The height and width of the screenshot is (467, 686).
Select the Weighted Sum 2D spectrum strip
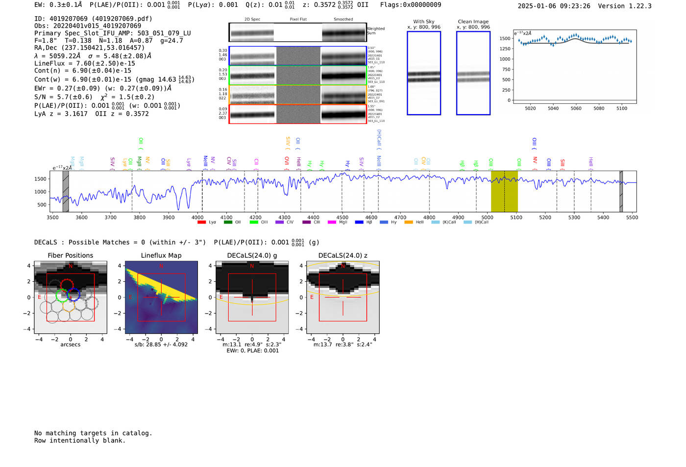point(297,32)
